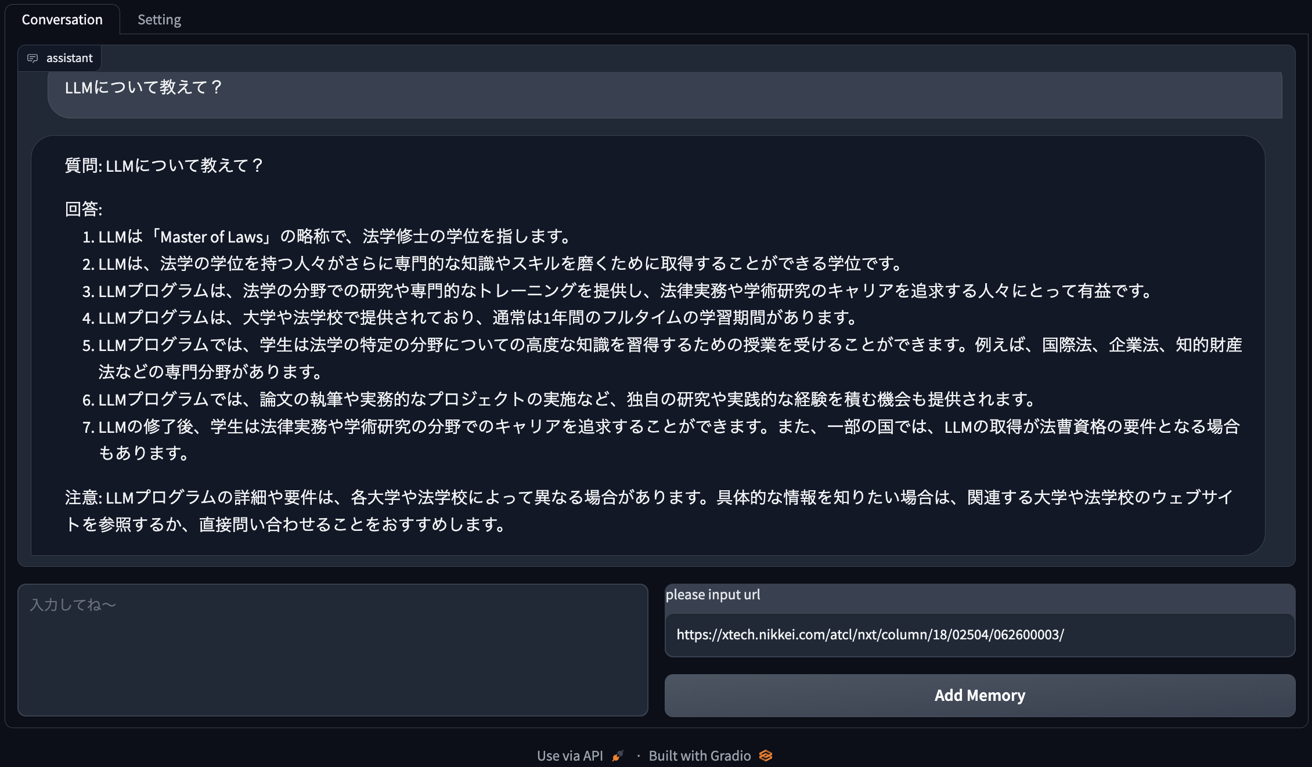The image size is (1312, 767).
Task: Click list item 1 mentioning Master of Laws
Action: pos(334,237)
